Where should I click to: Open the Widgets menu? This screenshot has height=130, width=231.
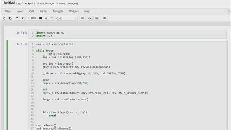pyautogui.click(x=74, y=11)
